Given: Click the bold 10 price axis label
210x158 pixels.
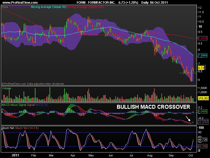Looking at the screenshot, I should (200, 27).
